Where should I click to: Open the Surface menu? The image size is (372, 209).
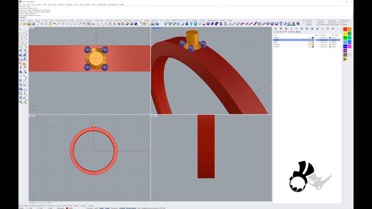pyautogui.click(x=39, y=5)
